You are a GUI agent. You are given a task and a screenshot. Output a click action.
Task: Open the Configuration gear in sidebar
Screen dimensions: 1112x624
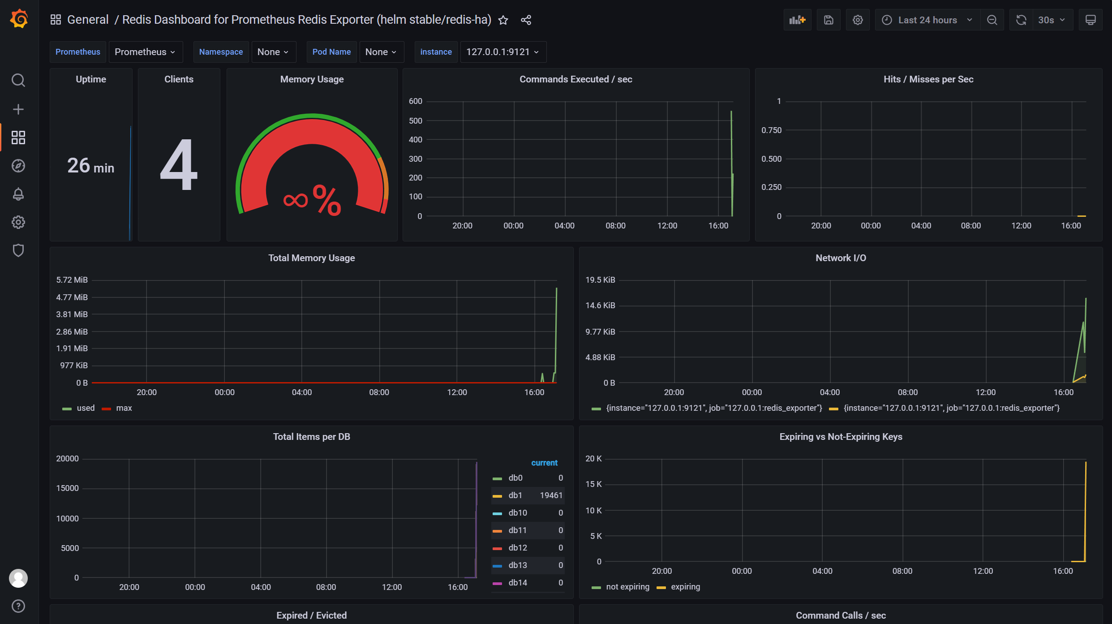(x=18, y=222)
